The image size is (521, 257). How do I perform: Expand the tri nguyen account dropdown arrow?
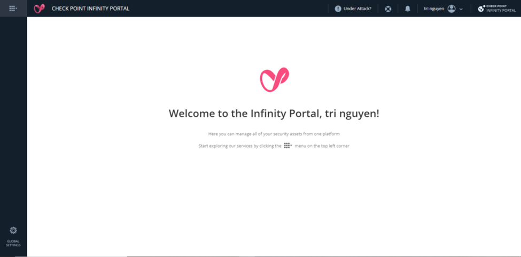[x=461, y=9]
